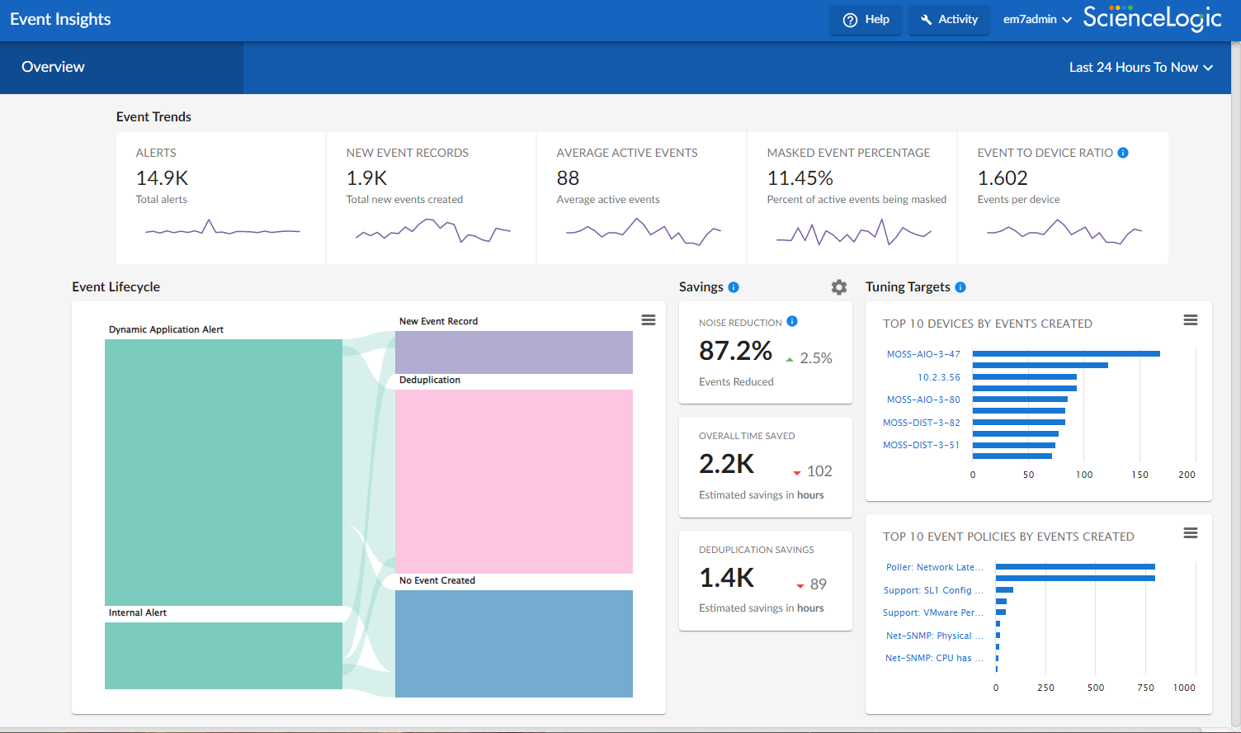Click the Savings info icon
Viewport: 1241px width, 733px height.
(734, 286)
